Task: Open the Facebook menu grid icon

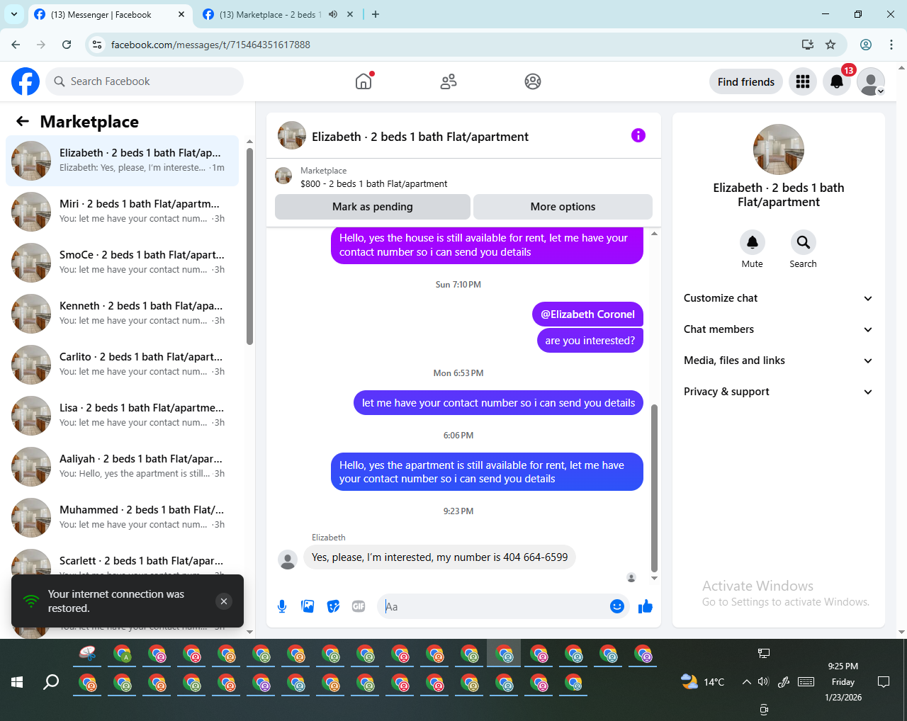Action: tap(803, 81)
